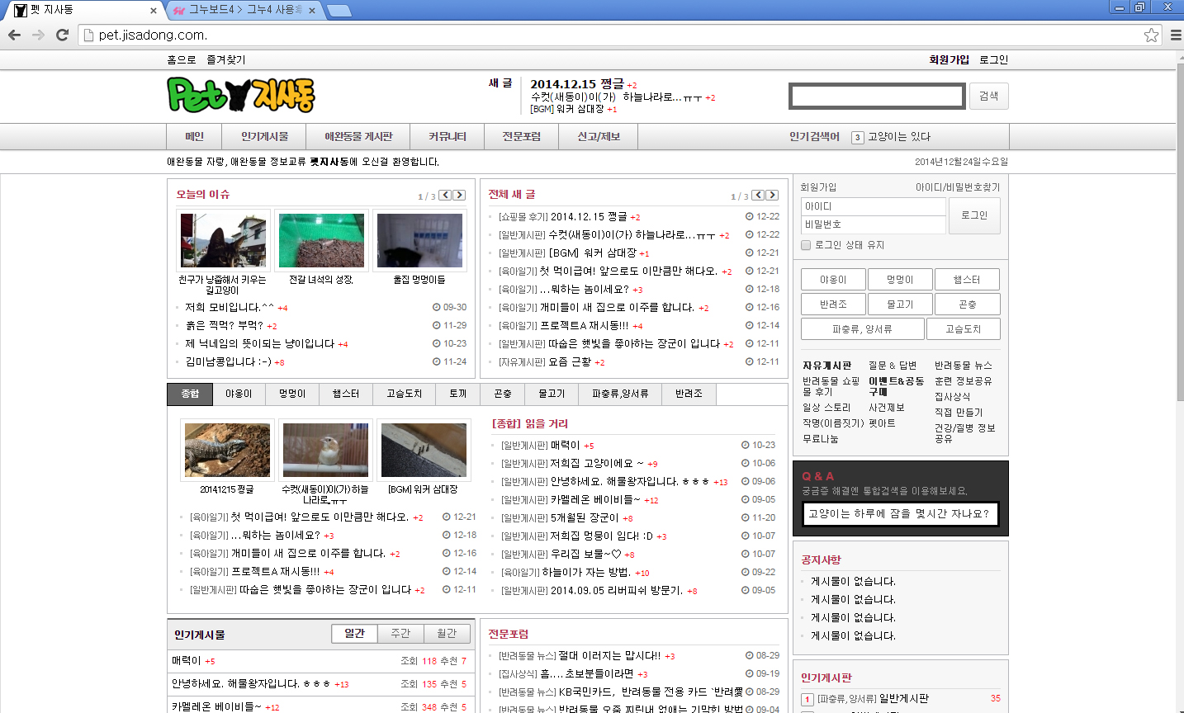Go to previous page in 전체 새 글
Image resolution: width=1184 pixels, height=713 pixels.
[757, 196]
